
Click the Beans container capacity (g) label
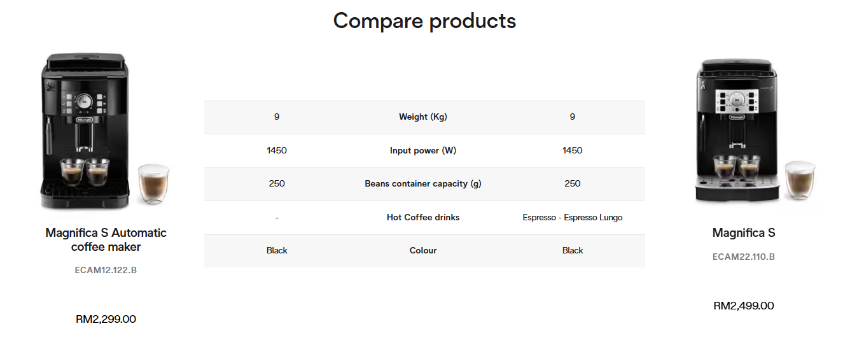pos(423,184)
